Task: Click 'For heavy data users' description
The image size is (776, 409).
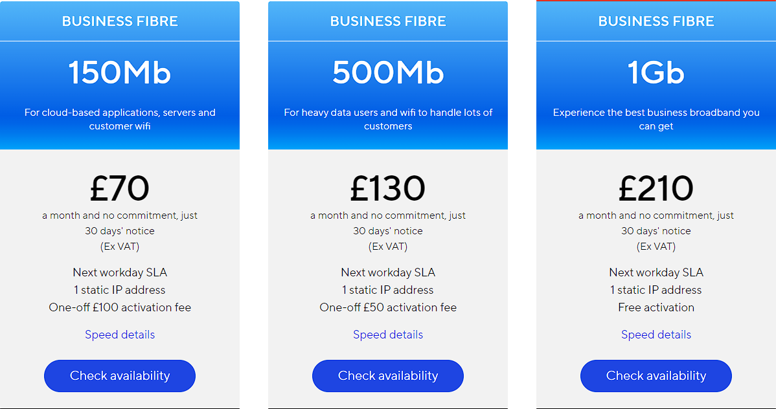Action: click(388, 119)
